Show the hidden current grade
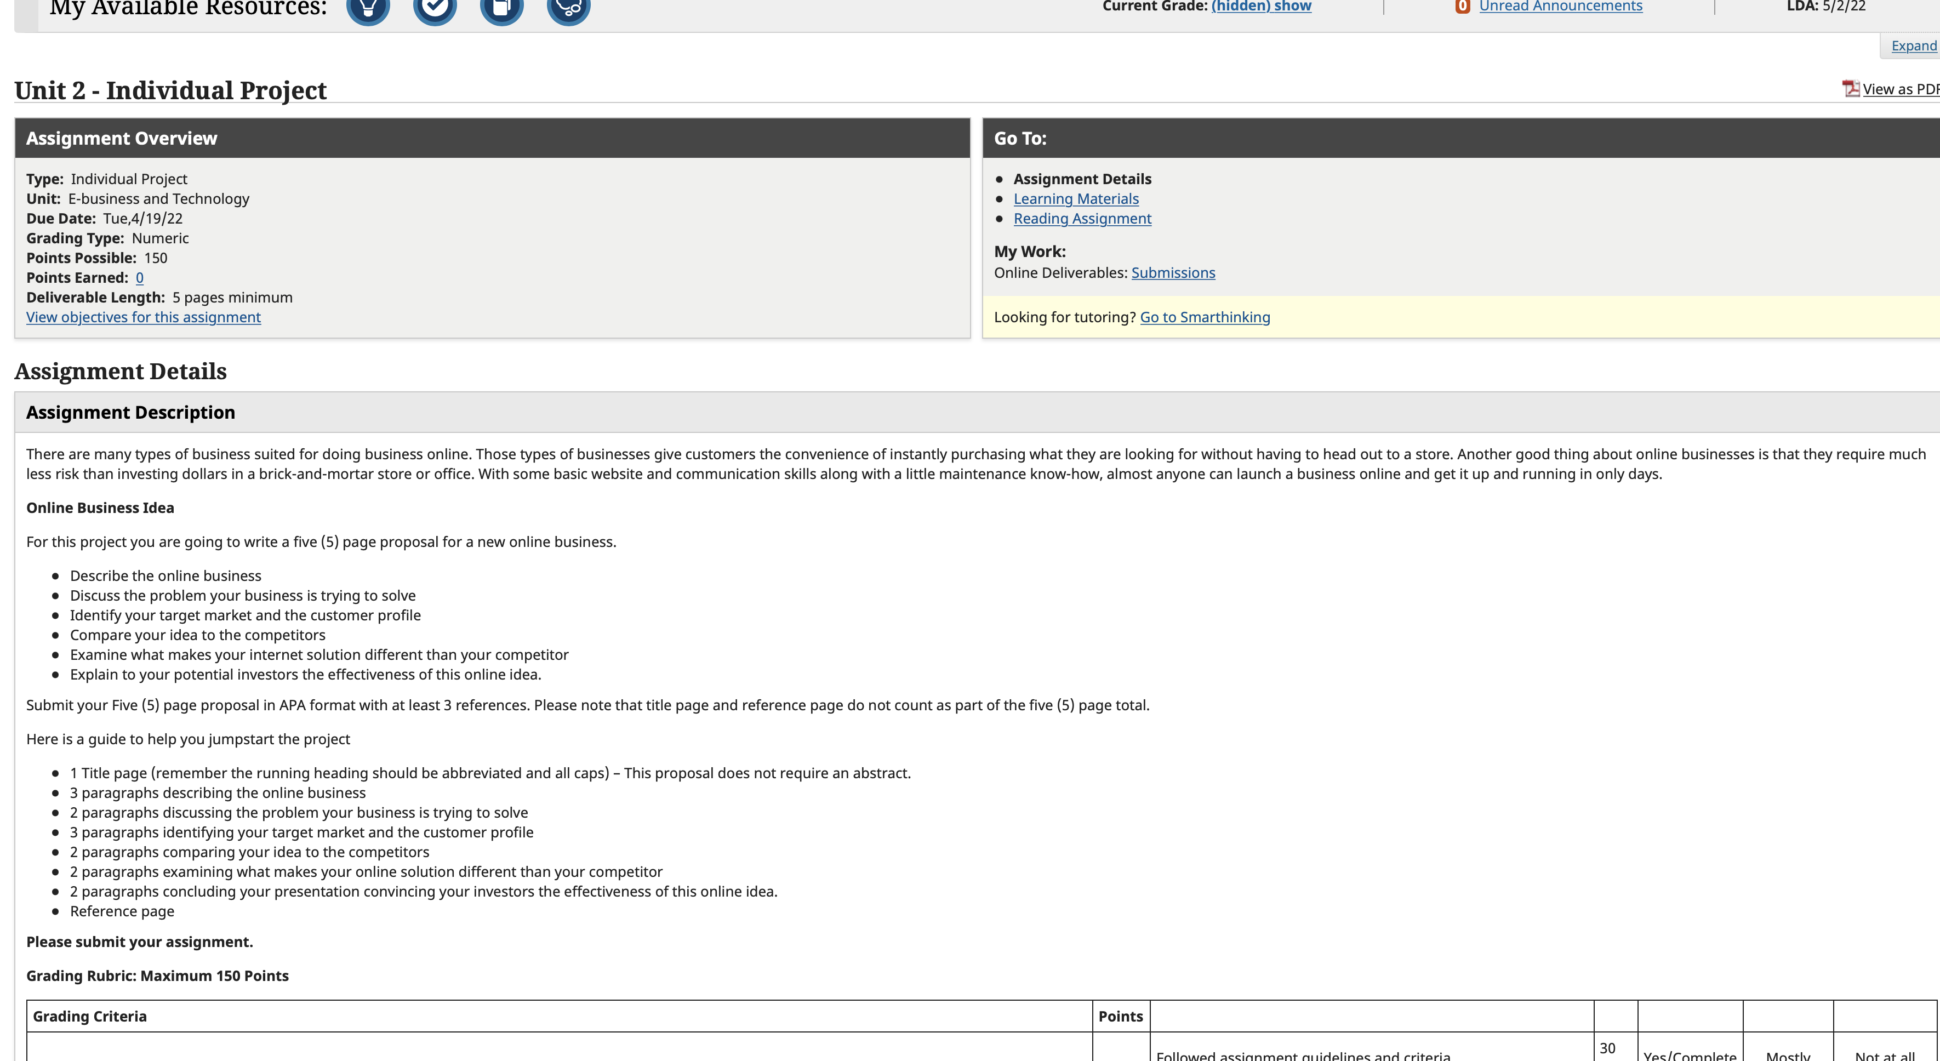The height and width of the screenshot is (1061, 1940). (x=1262, y=6)
